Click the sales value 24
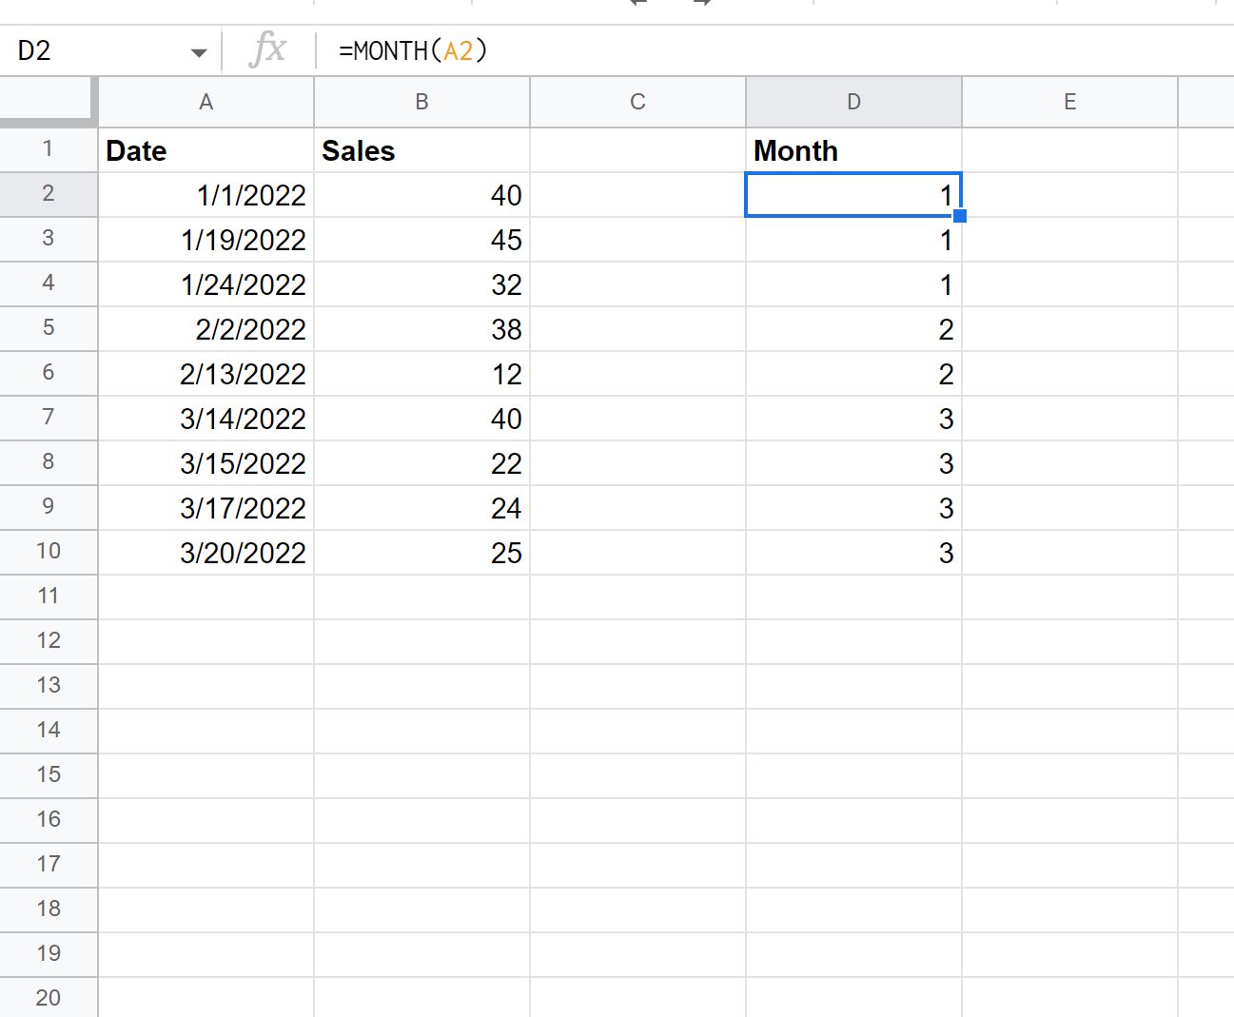The width and height of the screenshot is (1234, 1017). click(x=421, y=508)
